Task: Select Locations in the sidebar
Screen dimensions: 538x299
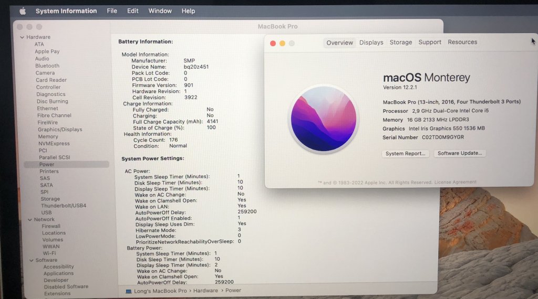Action: click(x=54, y=233)
